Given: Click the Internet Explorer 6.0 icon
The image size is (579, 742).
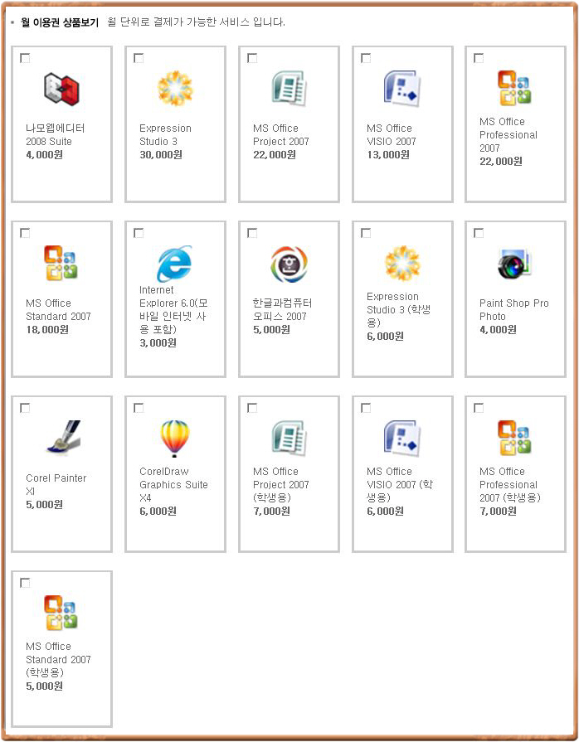Looking at the screenshot, I should [174, 264].
